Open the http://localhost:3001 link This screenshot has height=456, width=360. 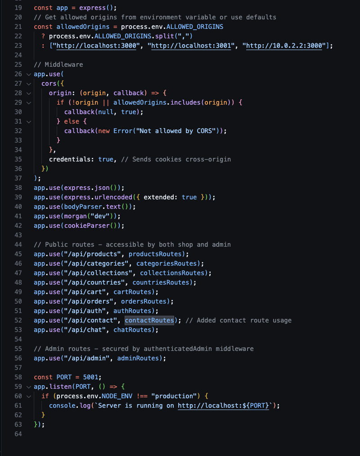coord(191,46)
